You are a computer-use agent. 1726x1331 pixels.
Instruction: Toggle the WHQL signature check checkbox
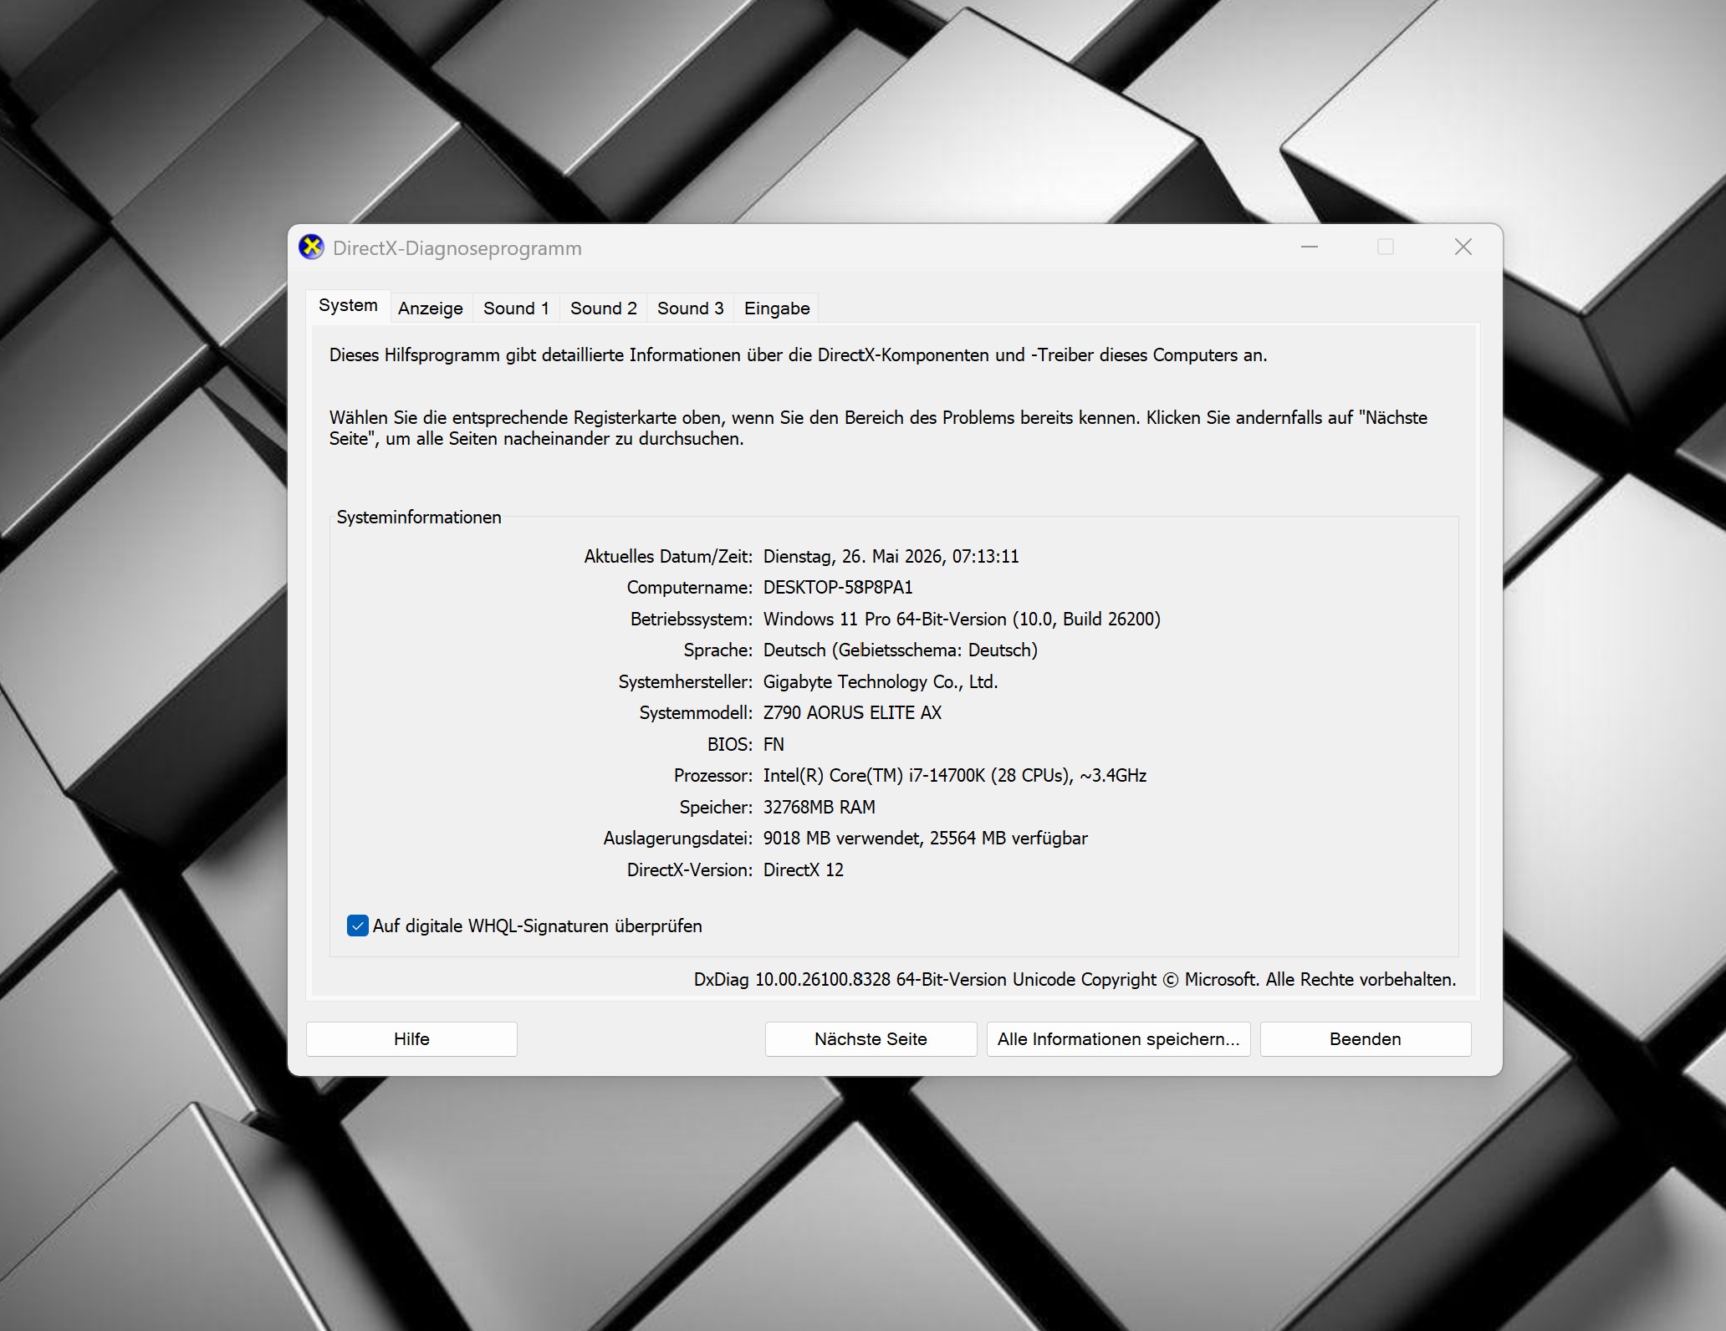pos(358,926)
